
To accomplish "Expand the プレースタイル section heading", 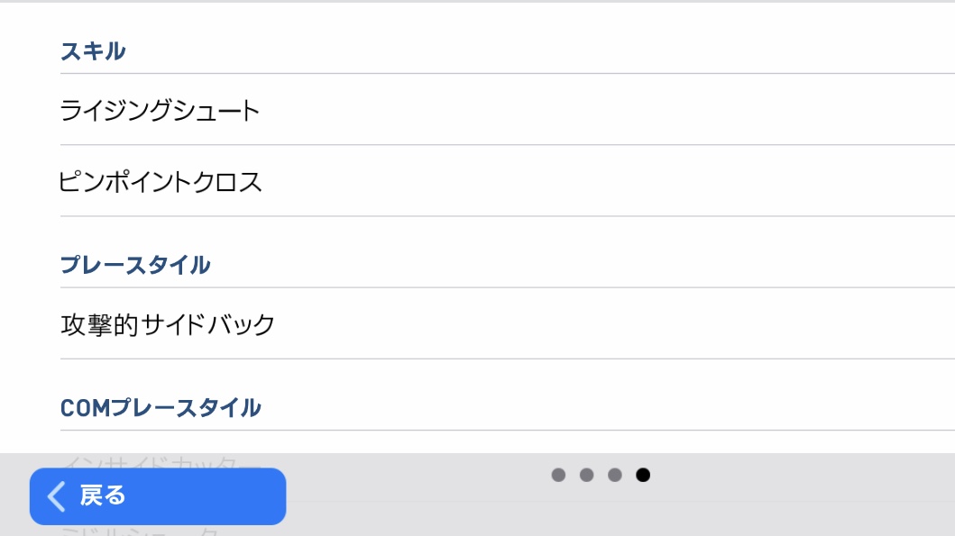I will [135, 265].
